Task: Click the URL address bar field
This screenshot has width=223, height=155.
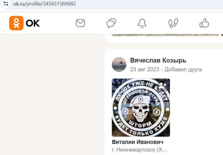Action: click(111, 4)
